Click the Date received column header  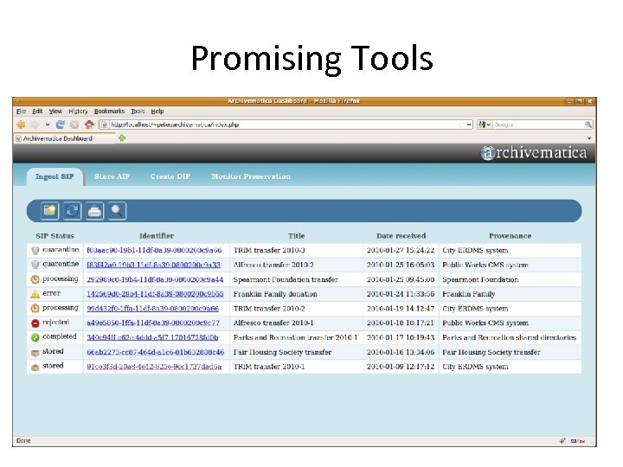[401, 236]
